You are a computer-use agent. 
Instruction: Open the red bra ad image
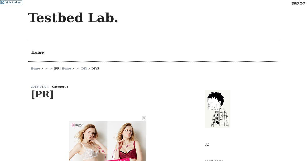pyautogui.click(x=127, y=141)
